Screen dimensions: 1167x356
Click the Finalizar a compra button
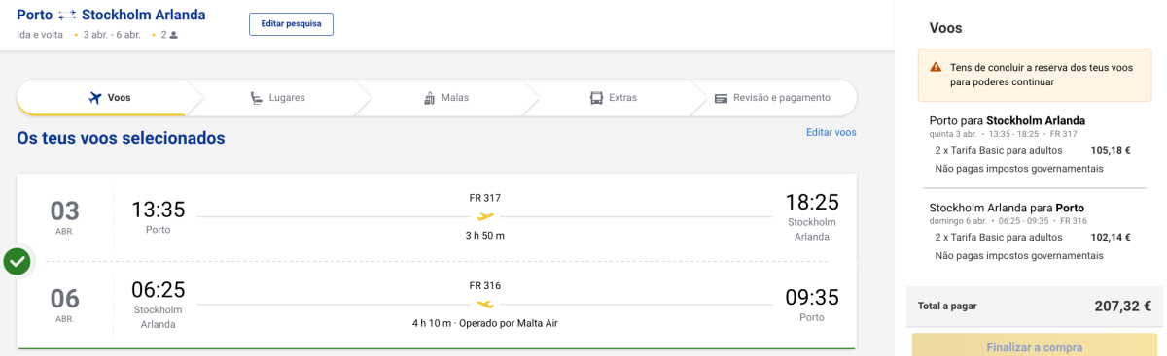(x=1033, y=346)
